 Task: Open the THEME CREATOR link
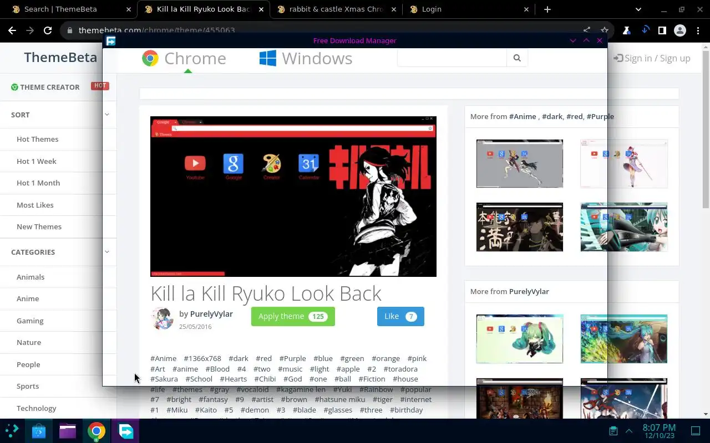[x=45, y=87]
